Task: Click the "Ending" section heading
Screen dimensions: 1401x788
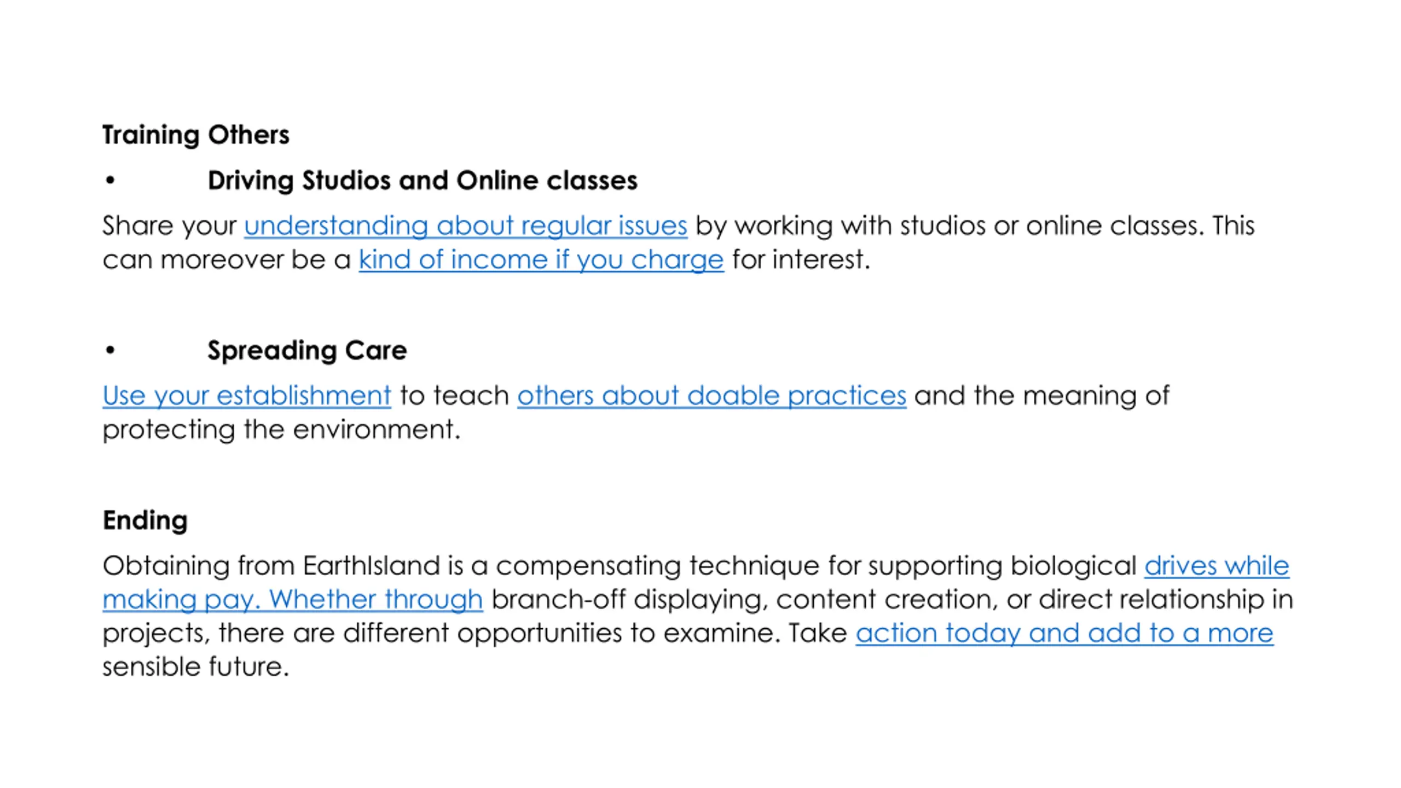Action: (145, 520)
